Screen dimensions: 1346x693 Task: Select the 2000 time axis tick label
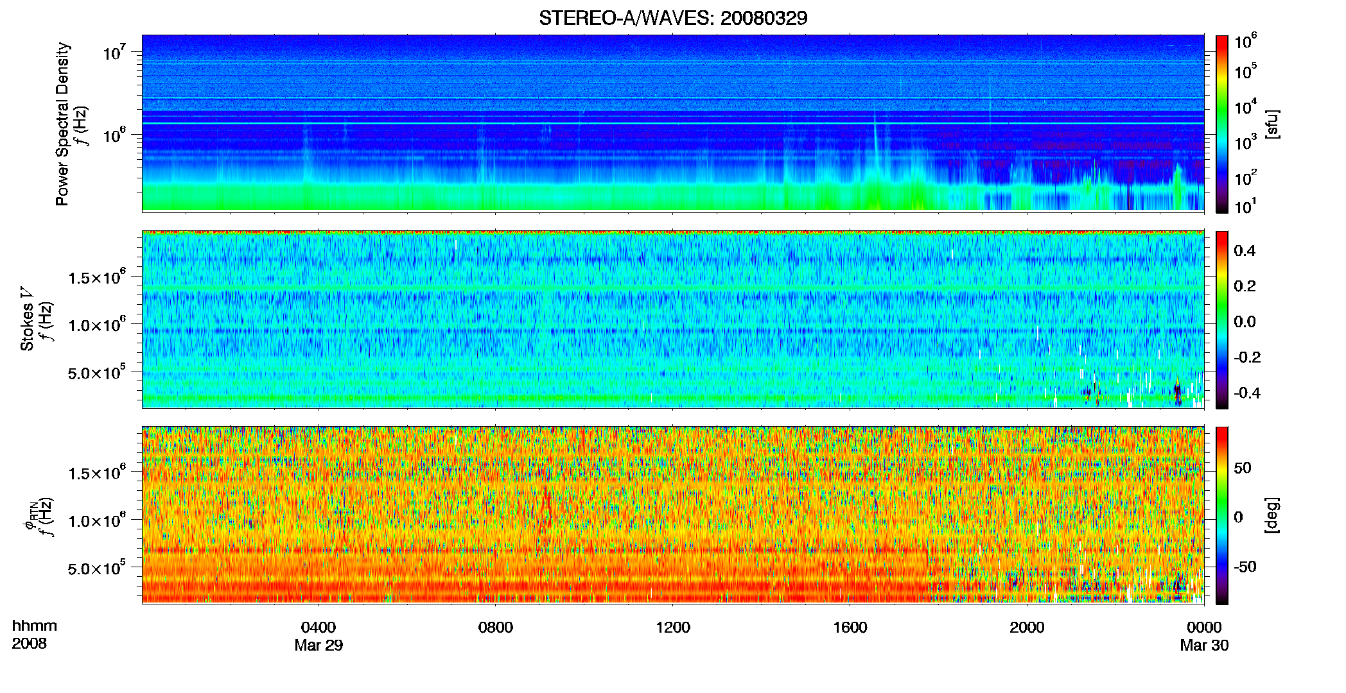1027,628
